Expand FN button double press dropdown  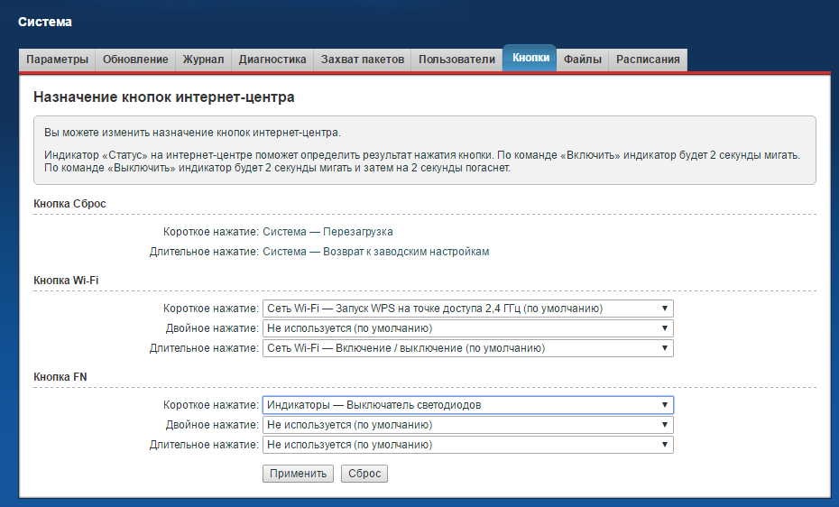[467, 425]
